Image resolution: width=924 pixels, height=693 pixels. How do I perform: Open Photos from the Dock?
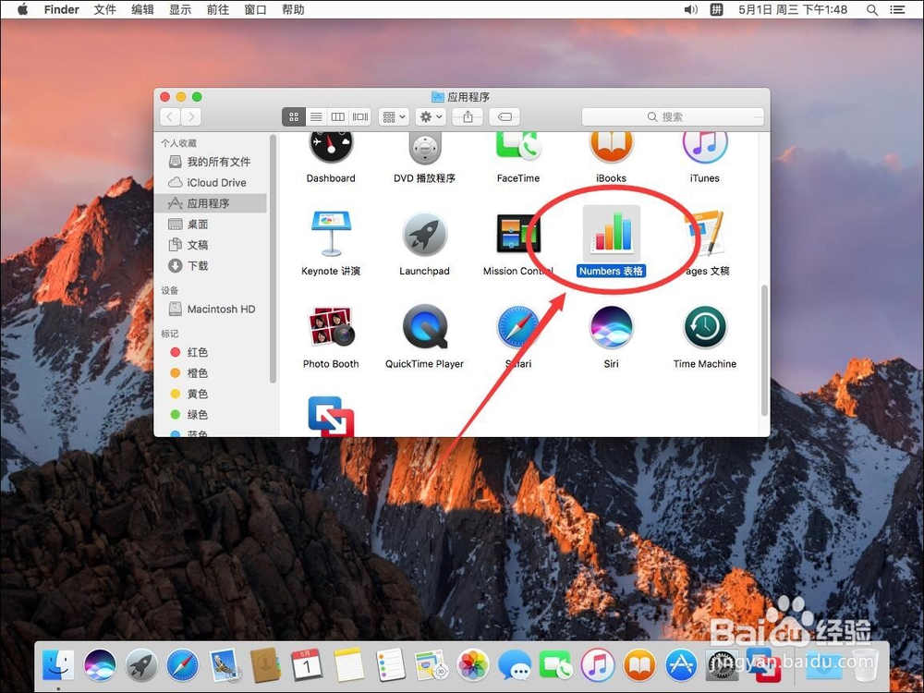pyautogui.click(x=473, y=665)
